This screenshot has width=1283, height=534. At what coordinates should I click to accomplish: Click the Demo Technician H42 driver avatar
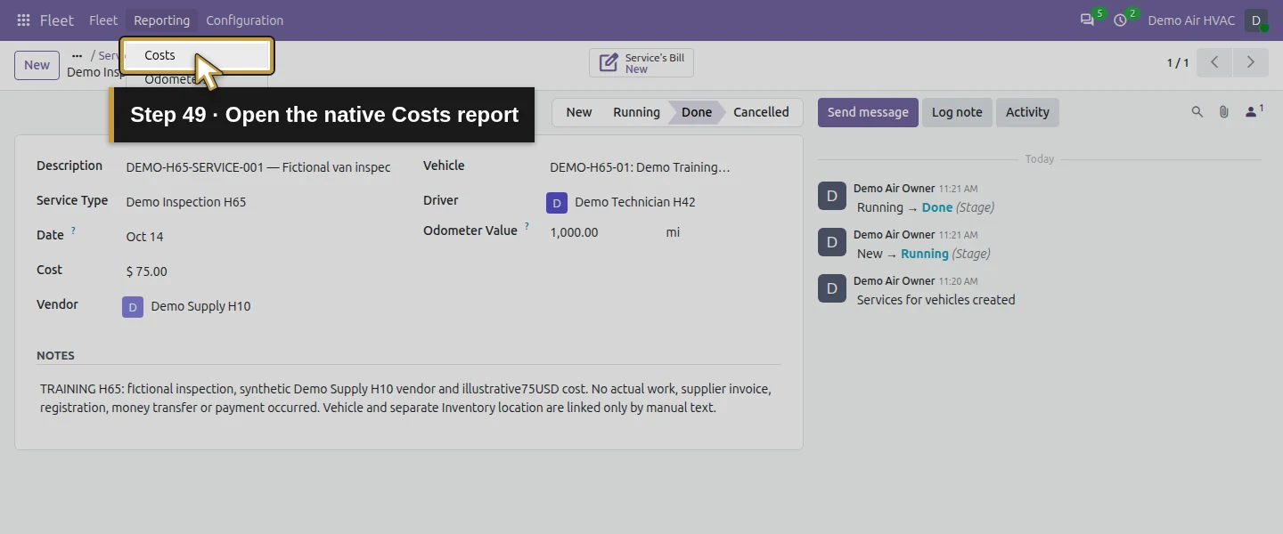(557, 203)
